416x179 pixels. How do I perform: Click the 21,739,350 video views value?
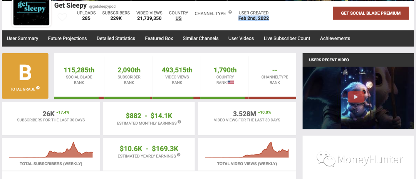pos(149,18)
